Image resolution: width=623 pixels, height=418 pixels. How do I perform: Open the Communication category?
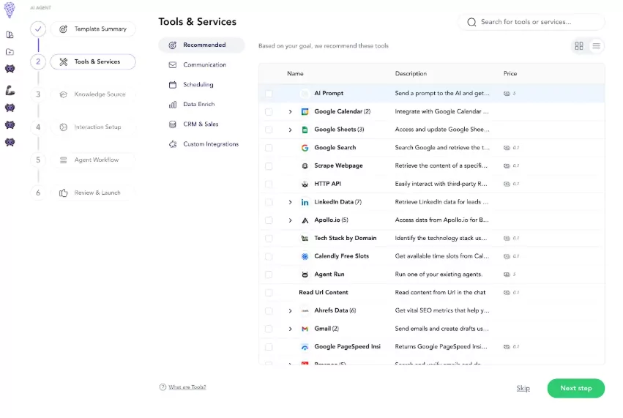click(204, 64)
